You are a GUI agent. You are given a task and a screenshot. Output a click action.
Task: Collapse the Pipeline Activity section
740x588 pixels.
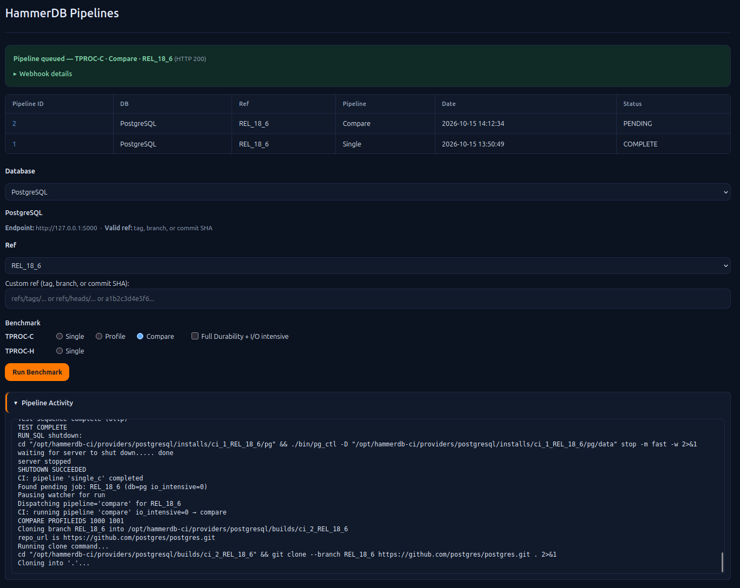click(43, 403)
